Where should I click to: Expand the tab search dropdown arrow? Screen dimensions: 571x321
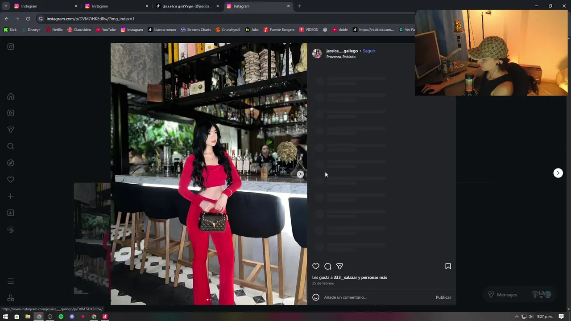(6, 6)
